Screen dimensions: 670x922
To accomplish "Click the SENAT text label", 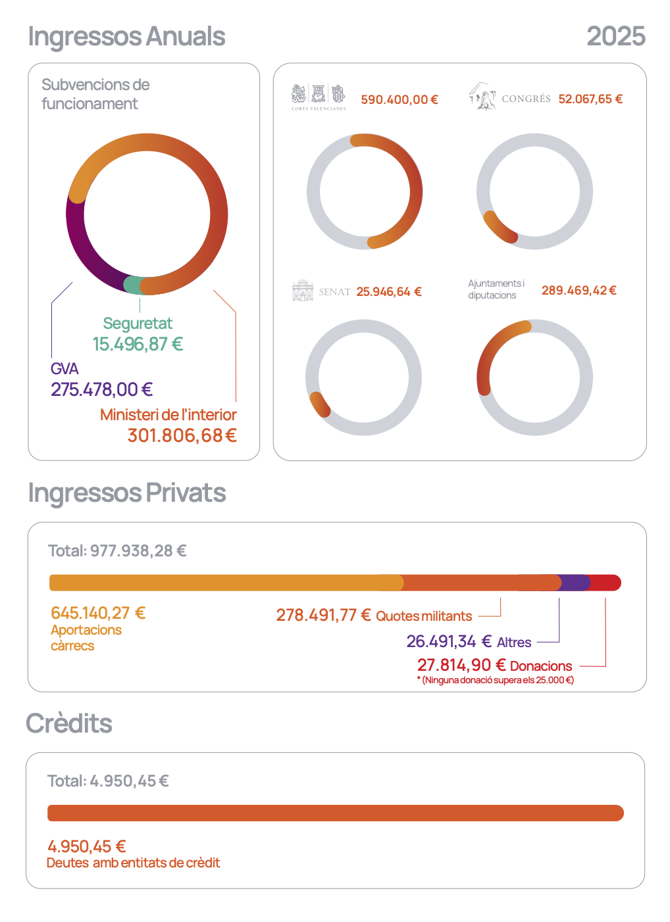I will (x=334, y=291).
